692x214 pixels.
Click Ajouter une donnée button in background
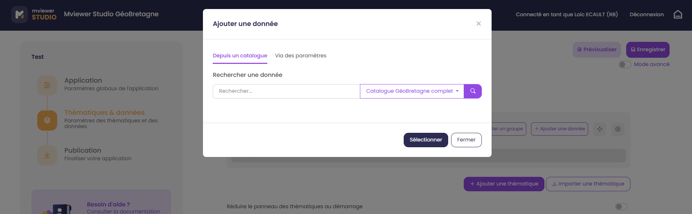[x=560, y=129]
